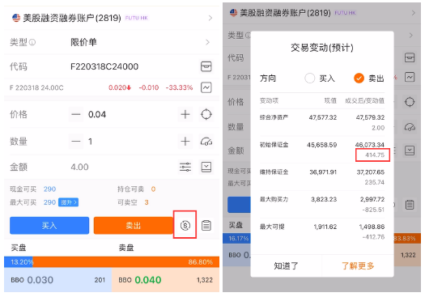Viewport: 425px width, 297px height.
Task: Tap 可卖空 value 3
Action: coord(147,202)
